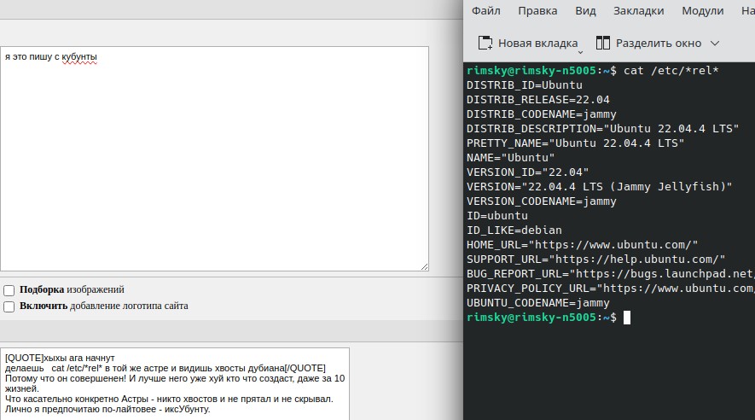Open the Файл menu in Konsole
Image resolution: width=755 pixels, height=420 pixels.
[485, 10]
